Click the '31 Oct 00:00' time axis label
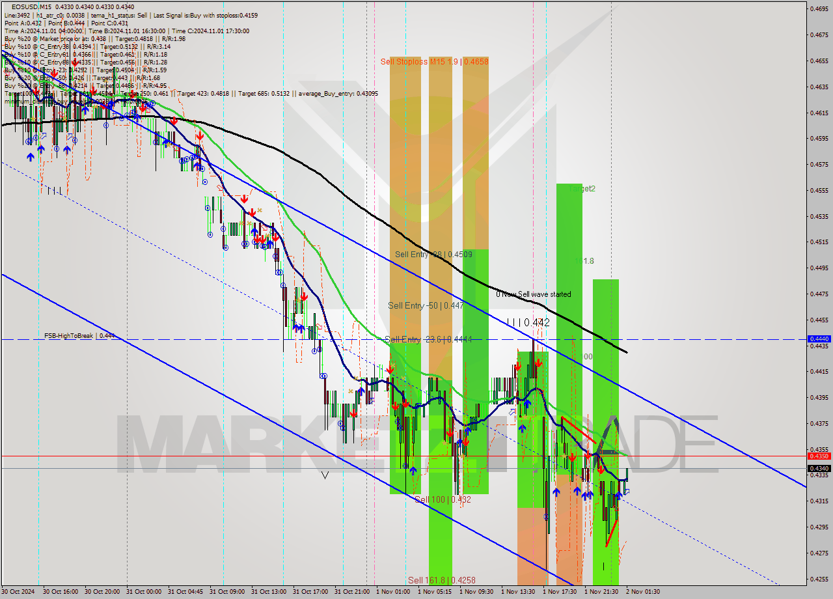The height and width of the screenshot is (599, 833). point(144,592)
